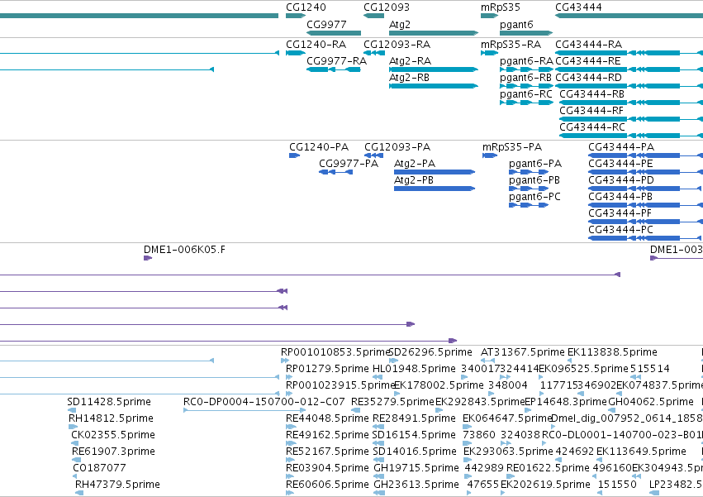
Task: Click EST SD16154.5prime label
Action: coord(414,436)
